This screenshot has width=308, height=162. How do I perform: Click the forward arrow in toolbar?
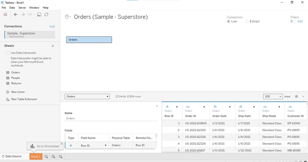click(23, 14)
